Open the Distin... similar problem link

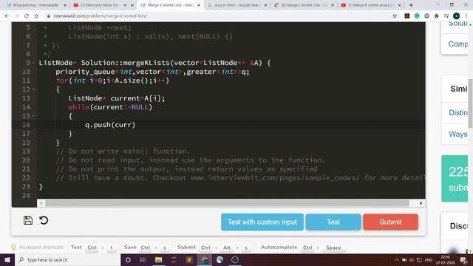pyautogui.click(x=458, y=113)
